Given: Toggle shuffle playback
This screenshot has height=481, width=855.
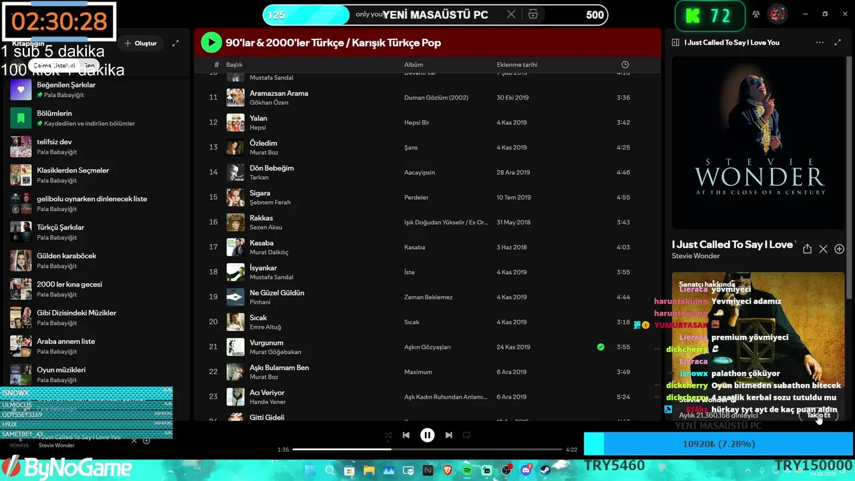Looking at the screenshot, I should coord(388,436).
